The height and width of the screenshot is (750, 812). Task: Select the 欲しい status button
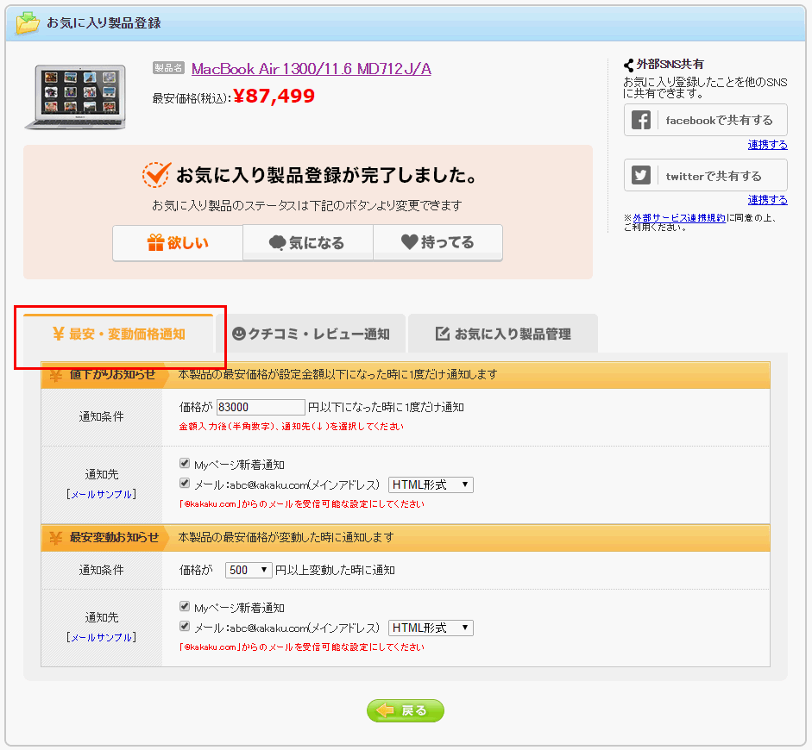[178, 242]
